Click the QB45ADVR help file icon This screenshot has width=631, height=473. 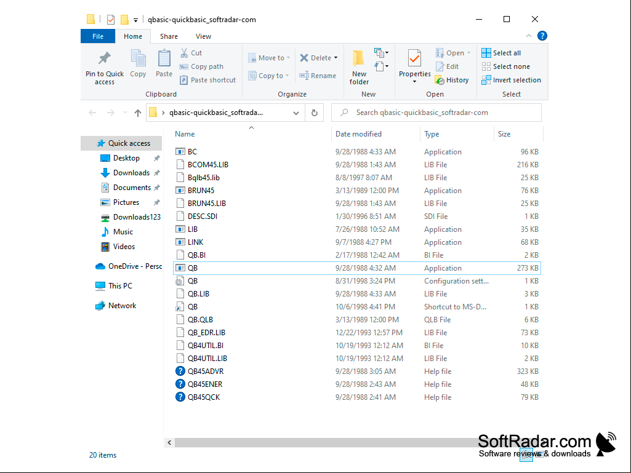coord(180,372)
